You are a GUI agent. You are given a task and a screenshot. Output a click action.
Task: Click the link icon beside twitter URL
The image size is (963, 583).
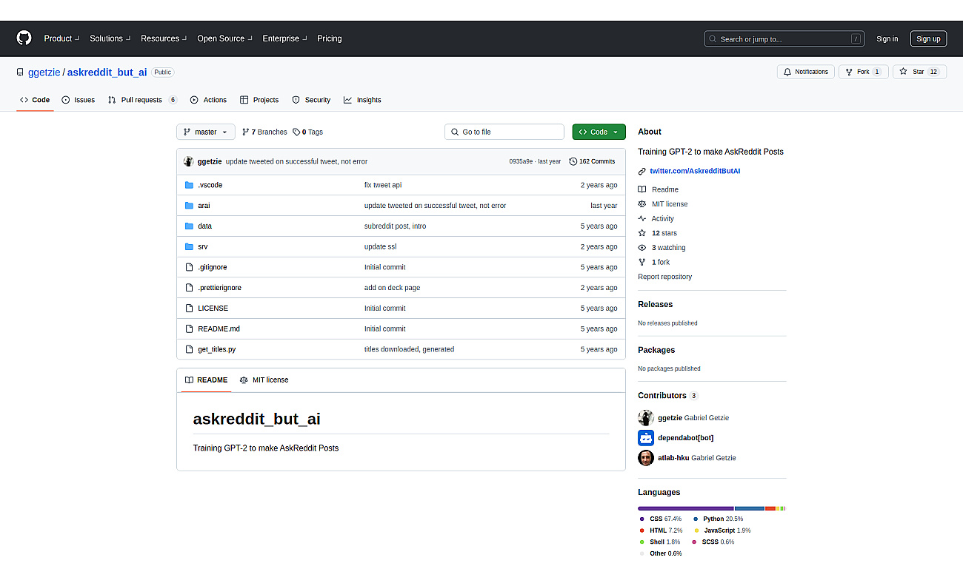[x=642, y=171]
